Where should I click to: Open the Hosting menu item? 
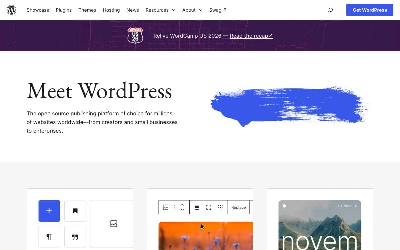(111, 10)
